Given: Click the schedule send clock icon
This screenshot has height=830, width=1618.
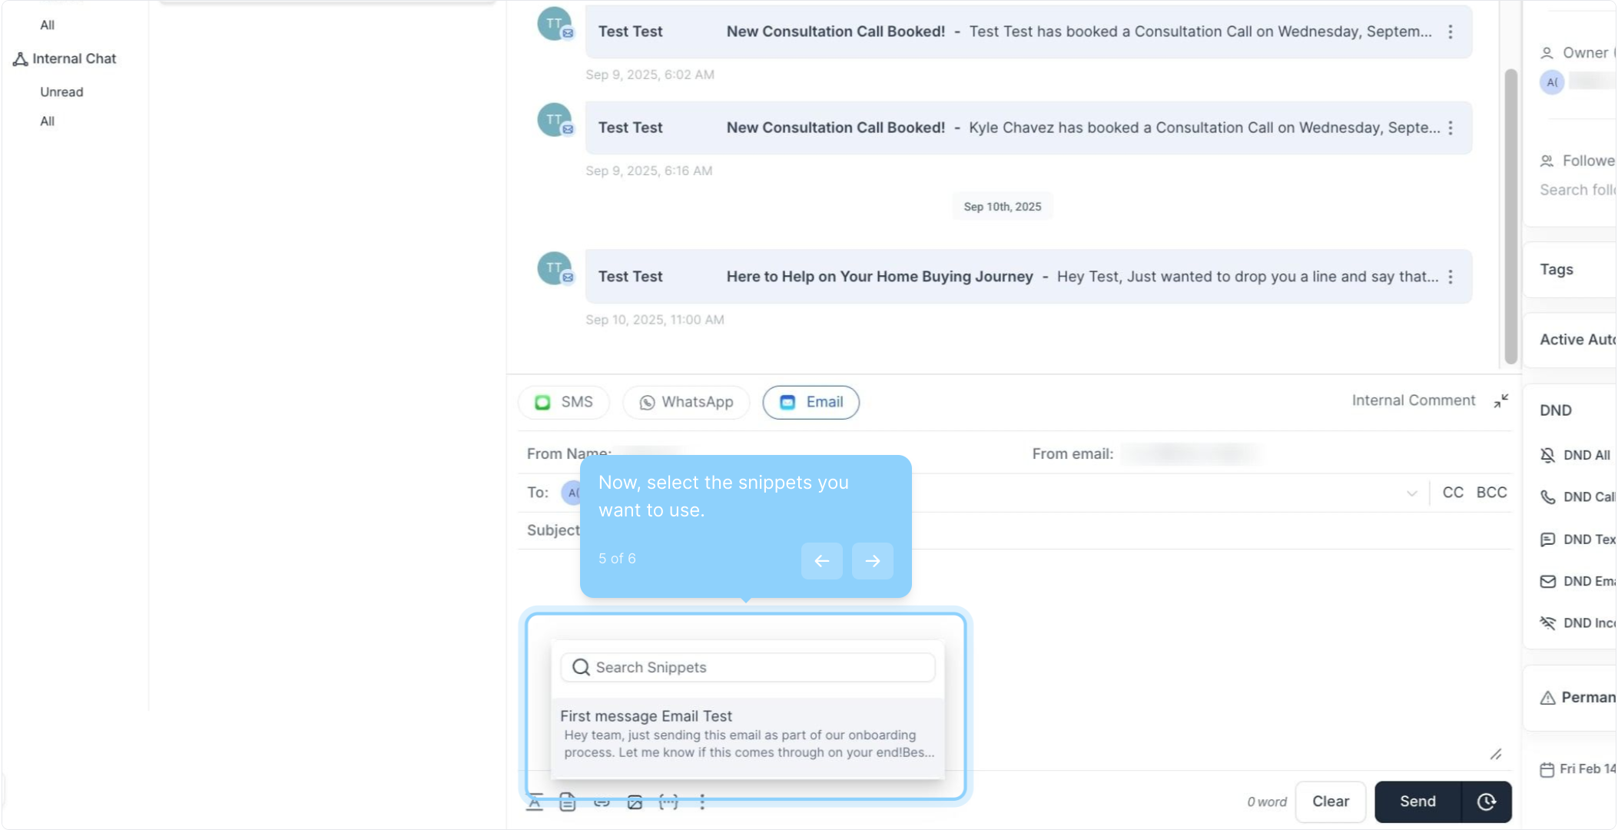Looking at the screenshot, I should tap(1486, 802).
